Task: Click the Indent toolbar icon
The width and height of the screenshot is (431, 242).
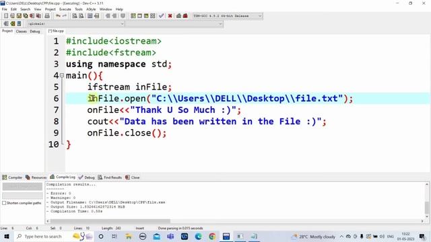Action: [90, 16]
